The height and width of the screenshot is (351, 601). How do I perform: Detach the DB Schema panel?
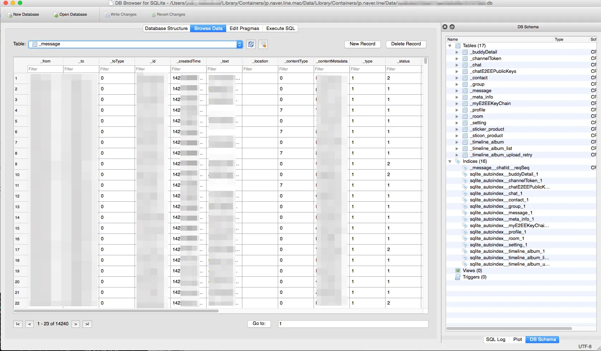(452, 27)
